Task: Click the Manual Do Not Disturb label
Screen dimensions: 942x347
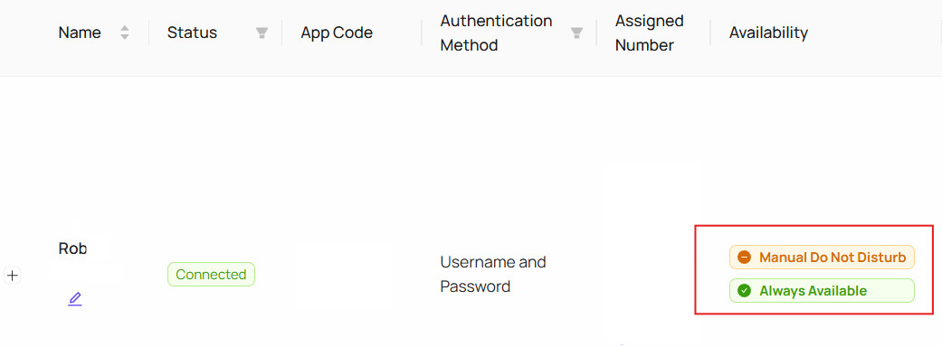Action: coord(833,258)
